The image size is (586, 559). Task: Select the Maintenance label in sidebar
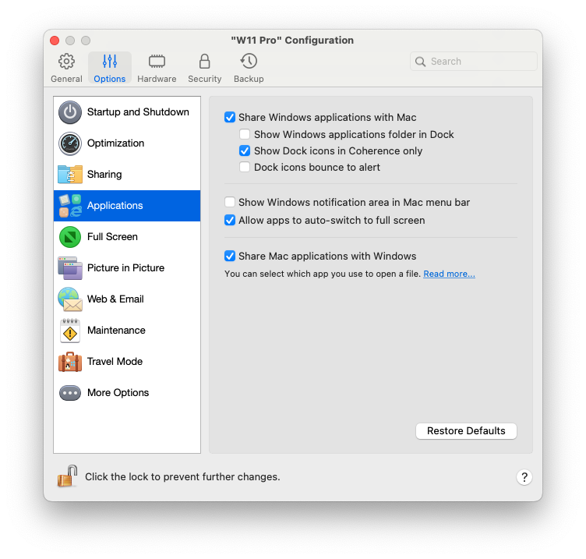click(116, 330)
